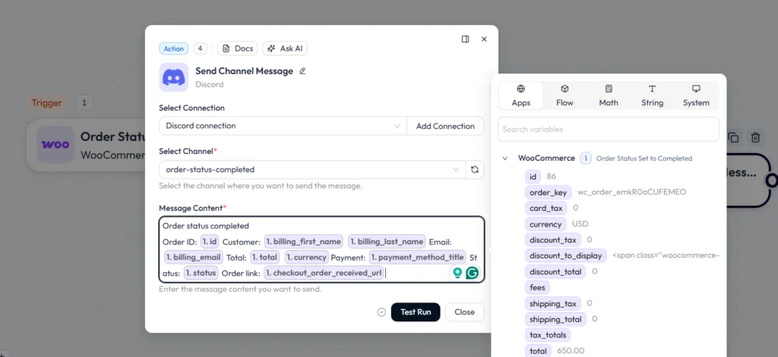Click the 1. billing_last_name tag
This screenshot has width=778, height=357.
(387, 242)
